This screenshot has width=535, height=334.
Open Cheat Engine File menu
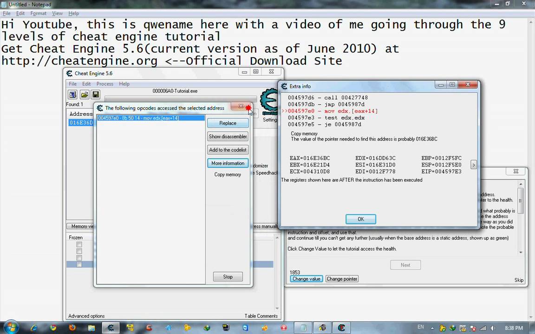coord(72,84)
